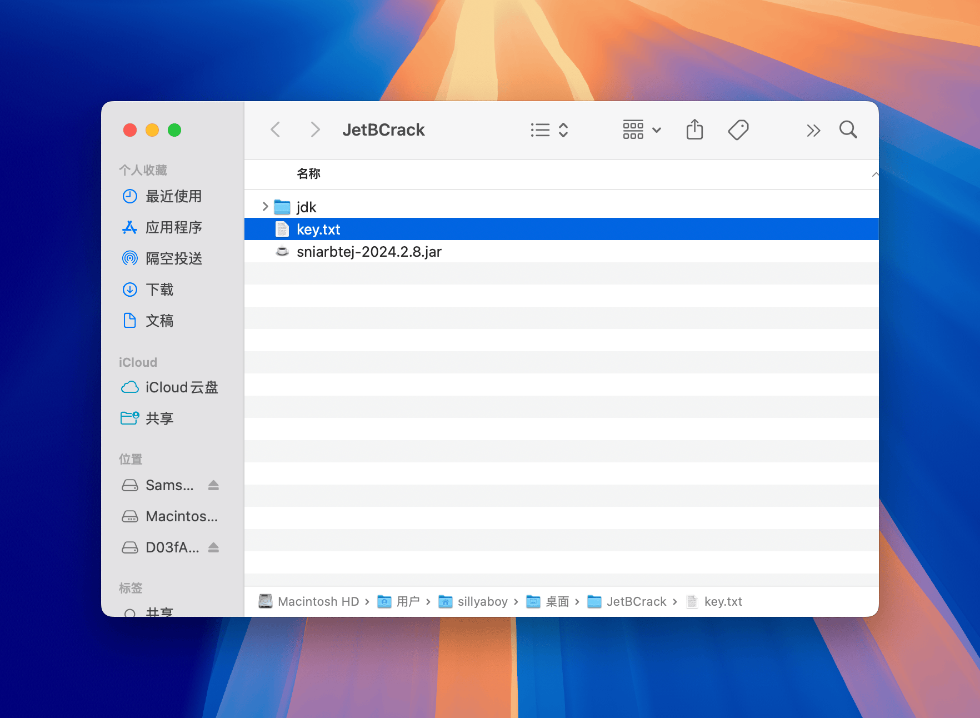Open the group-by grid dropdown
980x718 pixels.
click(x=642, y=130)
